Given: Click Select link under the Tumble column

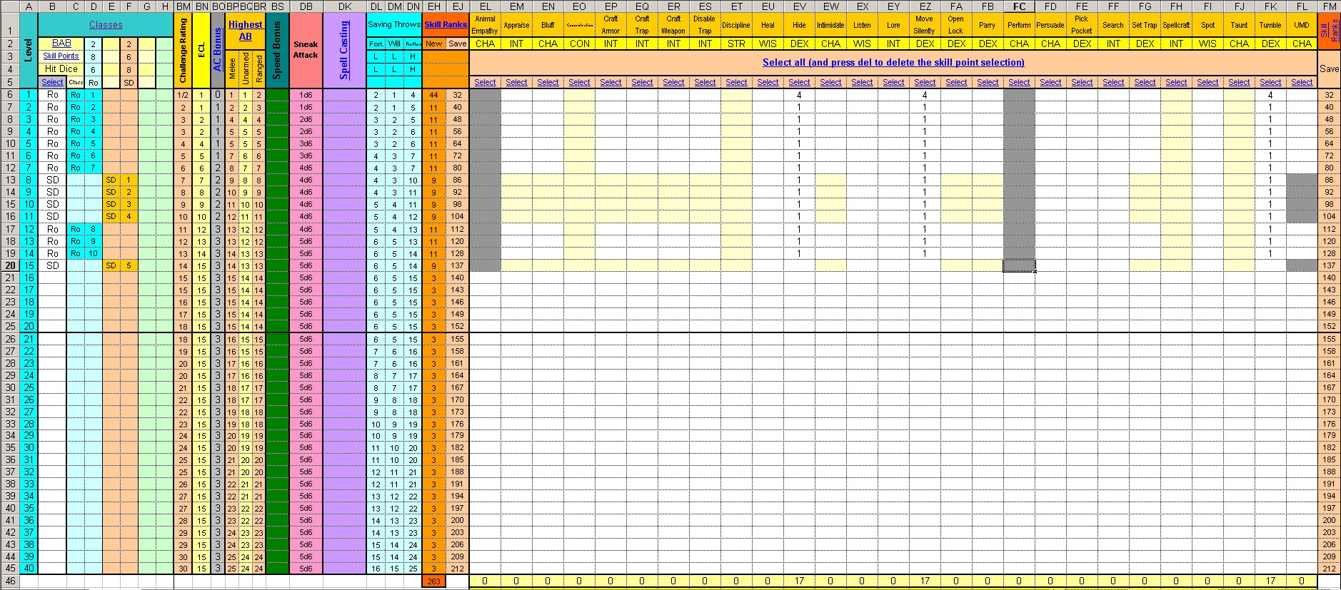Looking at the screenshot, I should [1270, 83].
